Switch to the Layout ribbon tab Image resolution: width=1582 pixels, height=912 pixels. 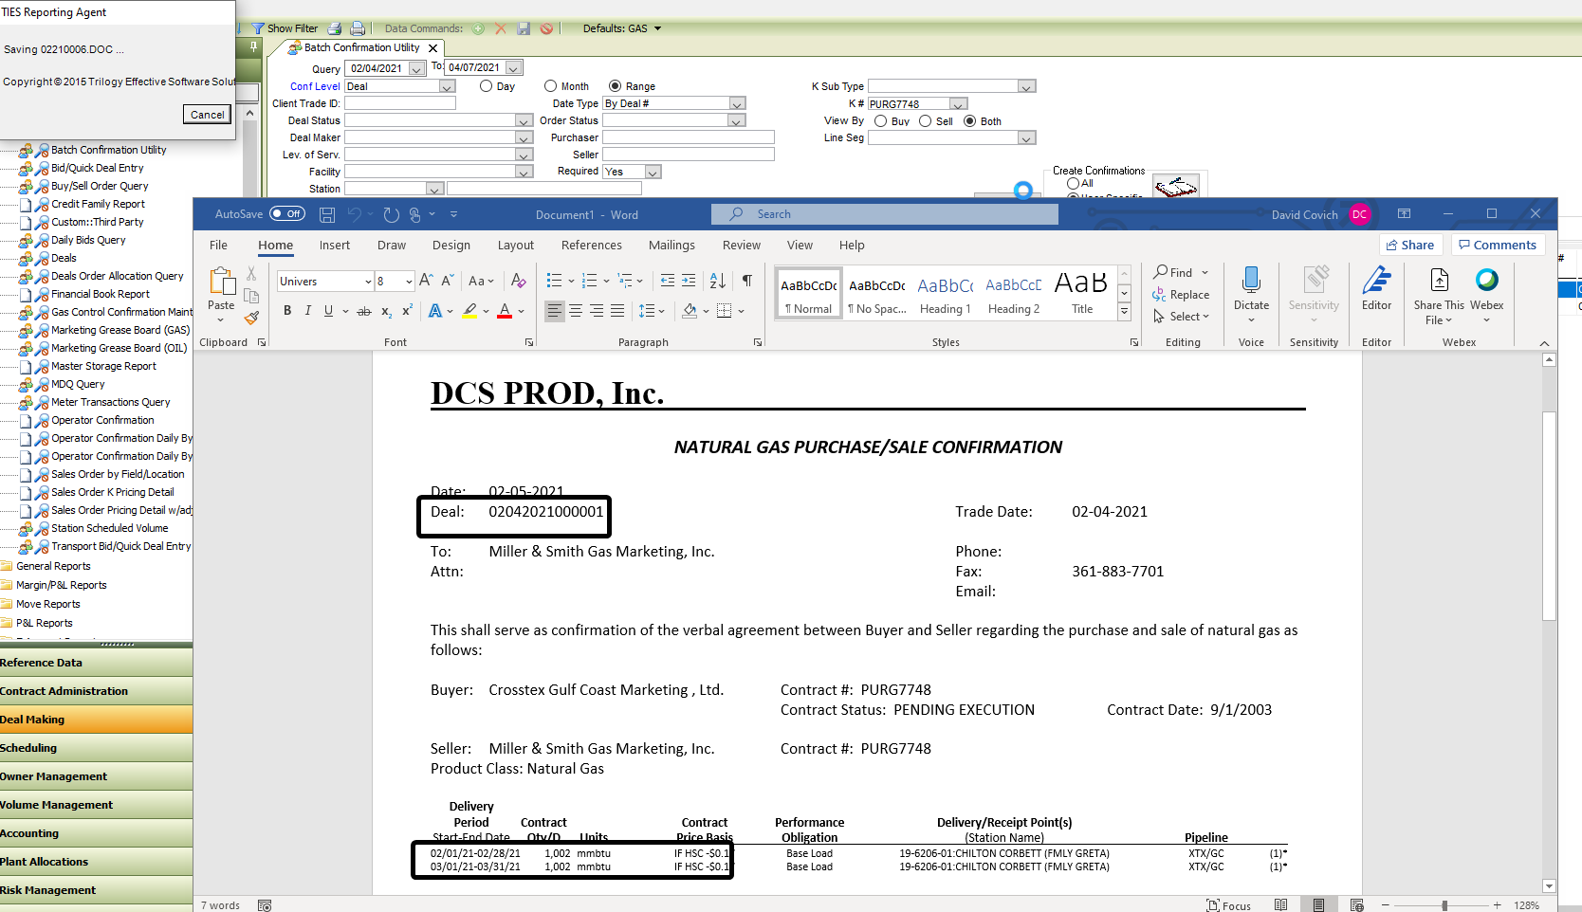tap(515, 246)
